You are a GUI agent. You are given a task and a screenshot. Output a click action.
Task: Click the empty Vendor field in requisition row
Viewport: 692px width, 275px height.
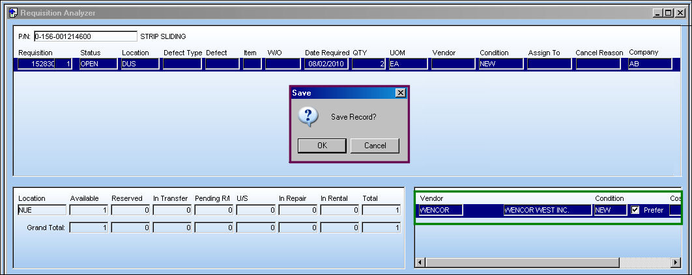point(454,64)
